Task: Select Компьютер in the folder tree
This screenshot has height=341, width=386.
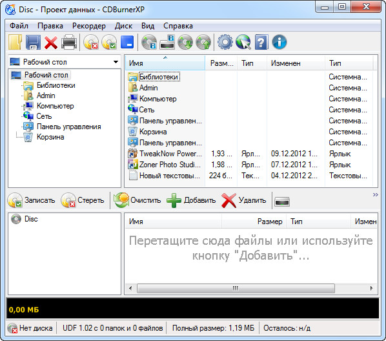Action: click(49, 106)
